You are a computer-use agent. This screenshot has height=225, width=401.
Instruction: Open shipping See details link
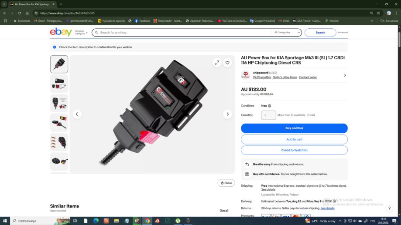coord(268,190)
